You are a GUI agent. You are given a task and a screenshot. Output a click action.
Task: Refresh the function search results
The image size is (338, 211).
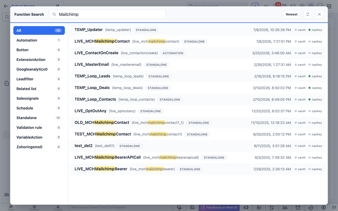[308, 14]
